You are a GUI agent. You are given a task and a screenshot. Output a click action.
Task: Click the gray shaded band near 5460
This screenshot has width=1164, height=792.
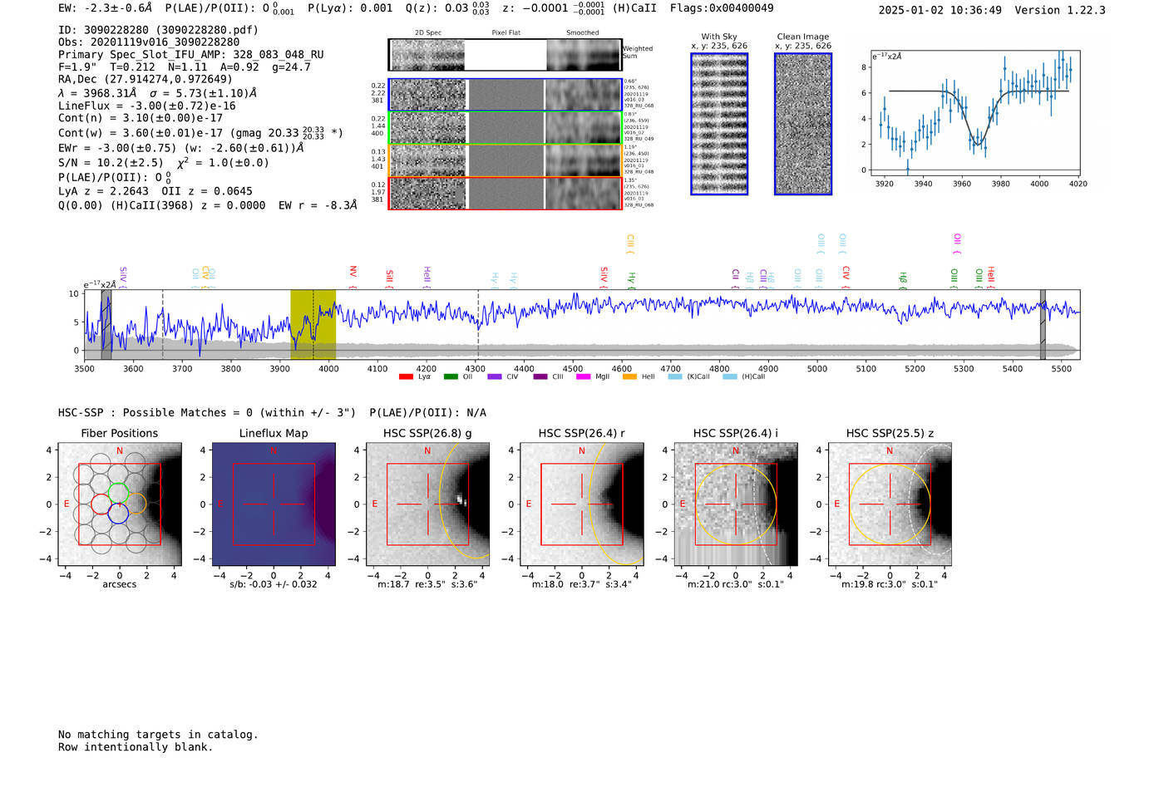click(x=1043, y=325)
